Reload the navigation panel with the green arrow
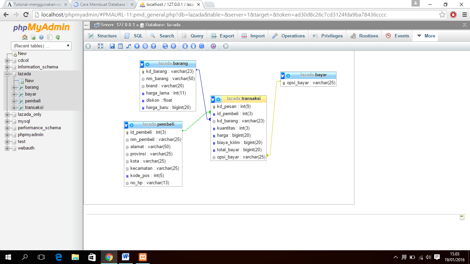 point(58,37)
